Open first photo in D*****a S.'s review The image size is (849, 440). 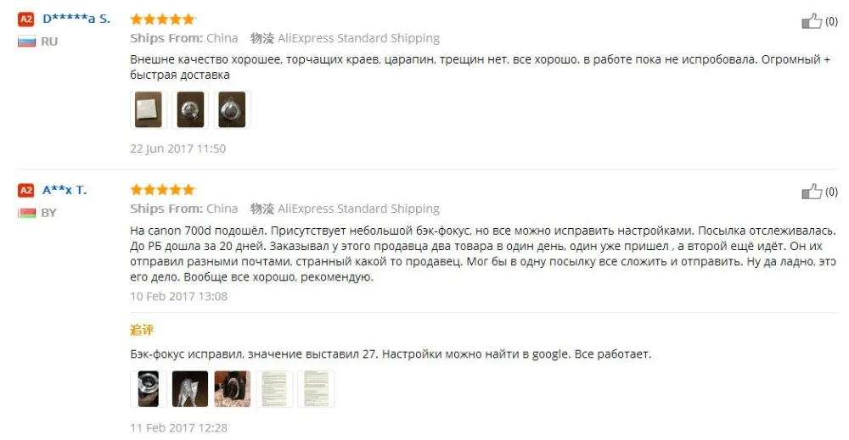(148, 109)
